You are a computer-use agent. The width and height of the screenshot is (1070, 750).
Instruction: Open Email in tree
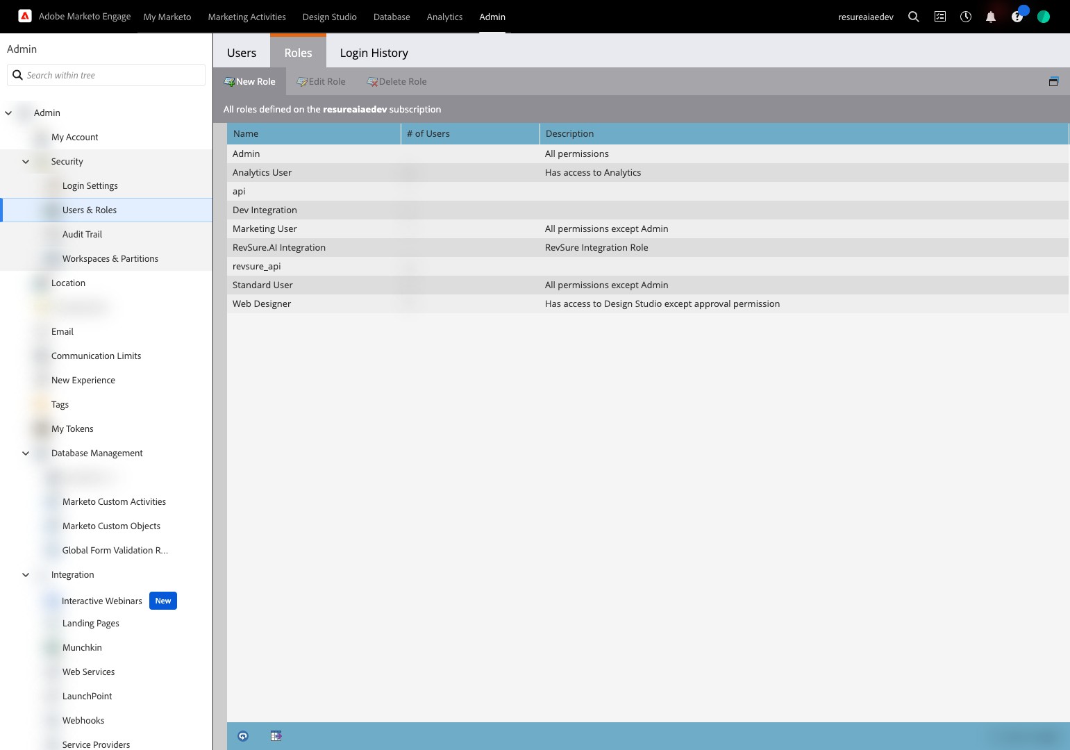pos(62,331)
